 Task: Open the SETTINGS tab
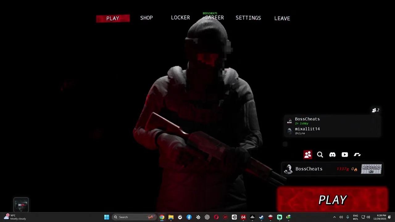point(248,18)
